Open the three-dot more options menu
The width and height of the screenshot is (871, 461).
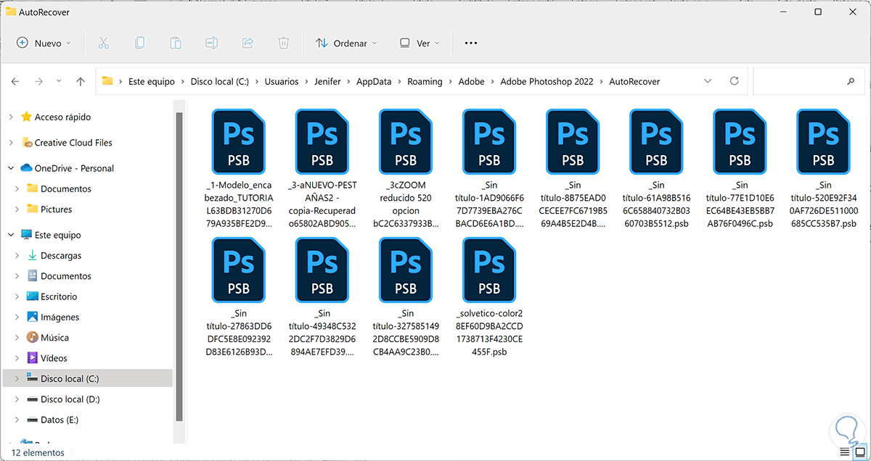[x=470, y=43]
